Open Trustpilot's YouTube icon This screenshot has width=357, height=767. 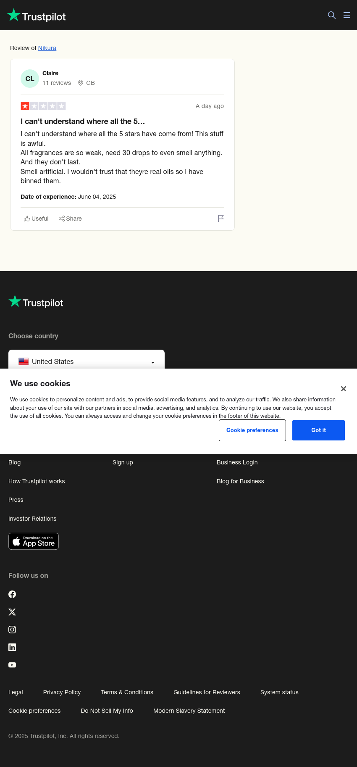click(12, 665)
